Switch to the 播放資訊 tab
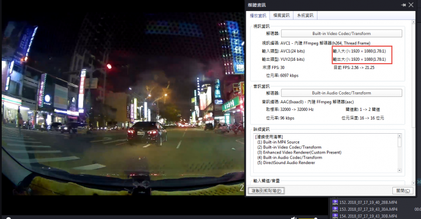The height and width of the screenshot is (219, 421). click(258, 16)
